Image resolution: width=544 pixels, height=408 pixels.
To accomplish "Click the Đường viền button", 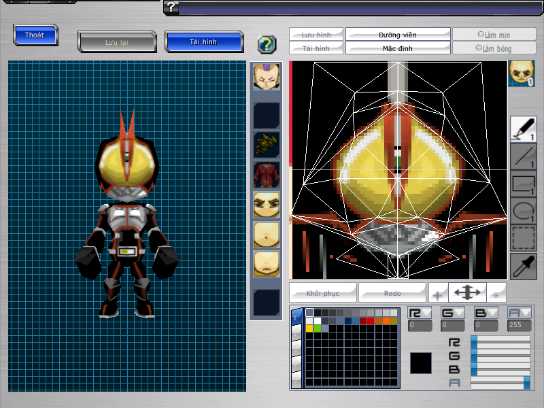I will tap(398, 35).
